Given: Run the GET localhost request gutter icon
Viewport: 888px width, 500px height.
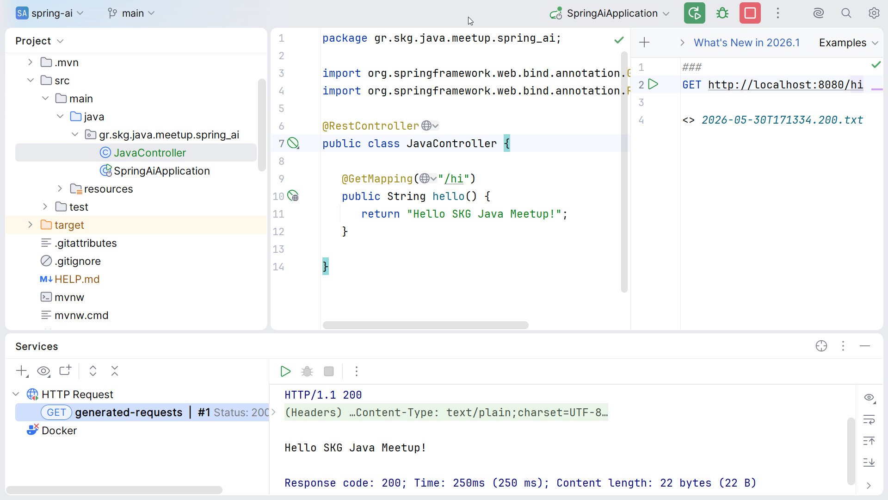Looking at the screenshot, I should pyautogui.click(x=653, y=84).
